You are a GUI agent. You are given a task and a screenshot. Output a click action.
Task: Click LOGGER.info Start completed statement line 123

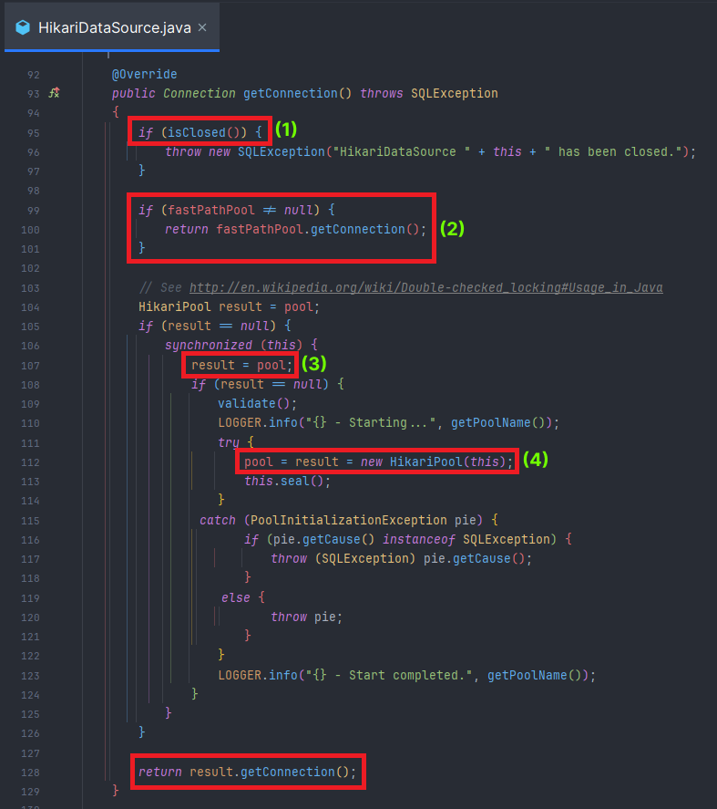pyautogui.click(x=406, y=675)
